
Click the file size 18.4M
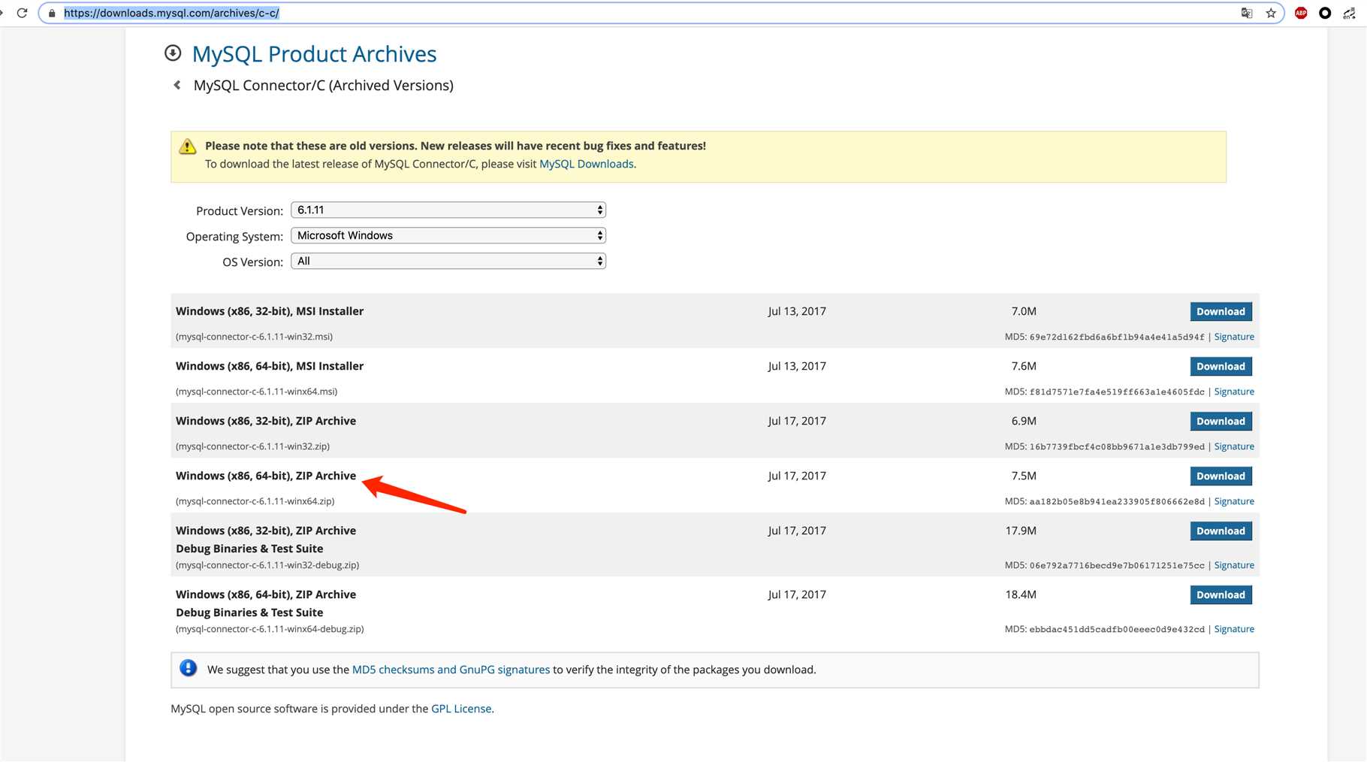click(1021, 594)
